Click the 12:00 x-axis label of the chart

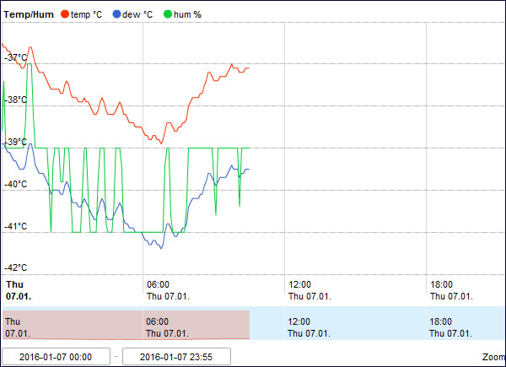[299, 284]
